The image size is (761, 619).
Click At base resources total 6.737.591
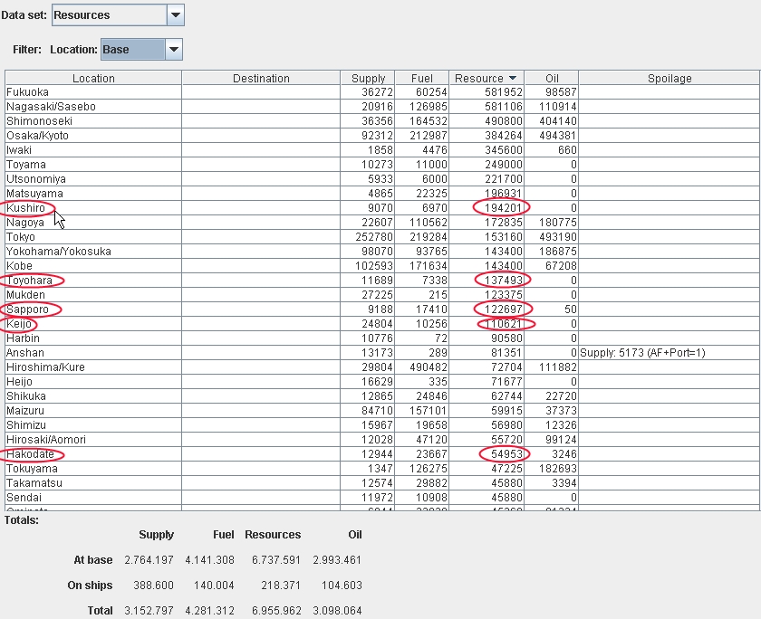[x=276, y=560]
